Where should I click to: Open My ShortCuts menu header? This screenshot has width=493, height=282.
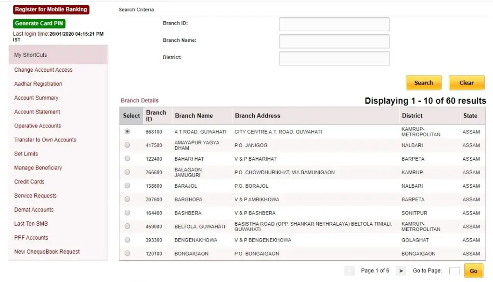[58, 55]
